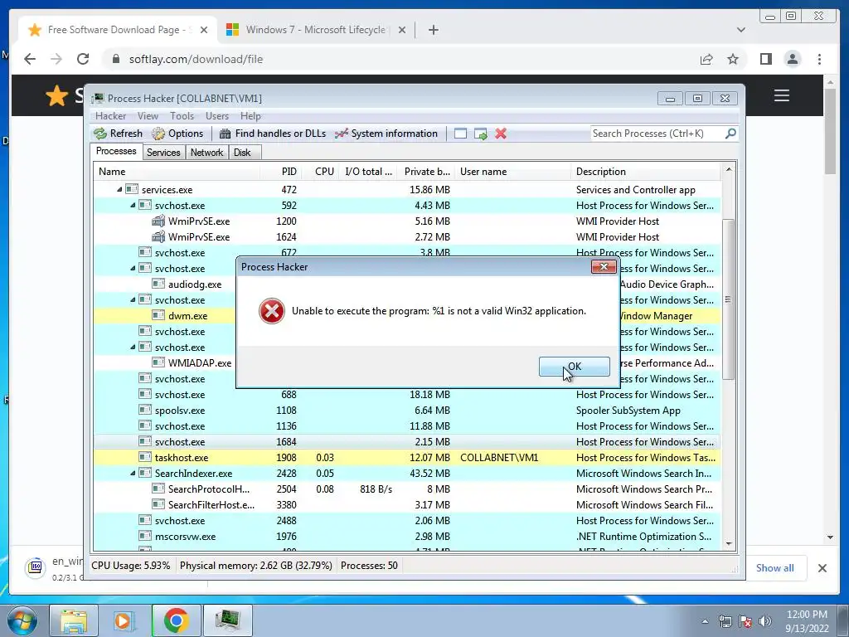Open the Chrome tab search dropdown
Screen dimensions: 849x637
click(740, 30)
